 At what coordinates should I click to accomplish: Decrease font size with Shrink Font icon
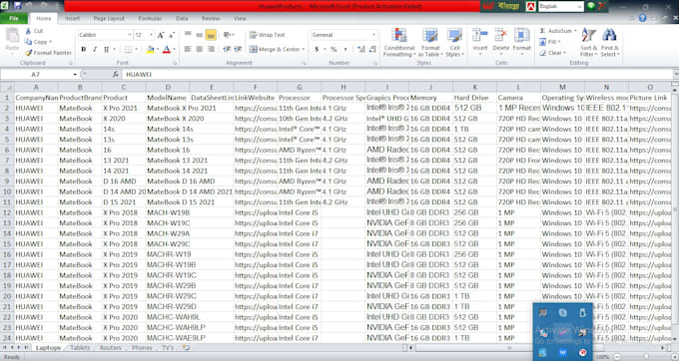pos(172,35)
